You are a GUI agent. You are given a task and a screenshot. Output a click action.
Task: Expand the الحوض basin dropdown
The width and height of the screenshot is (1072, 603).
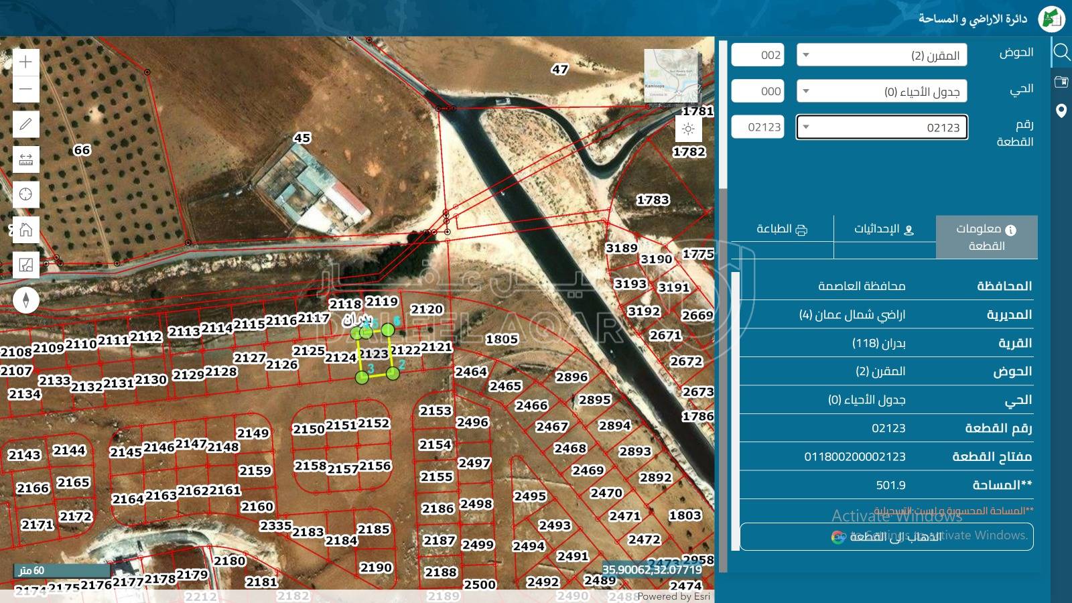point(882,55)
